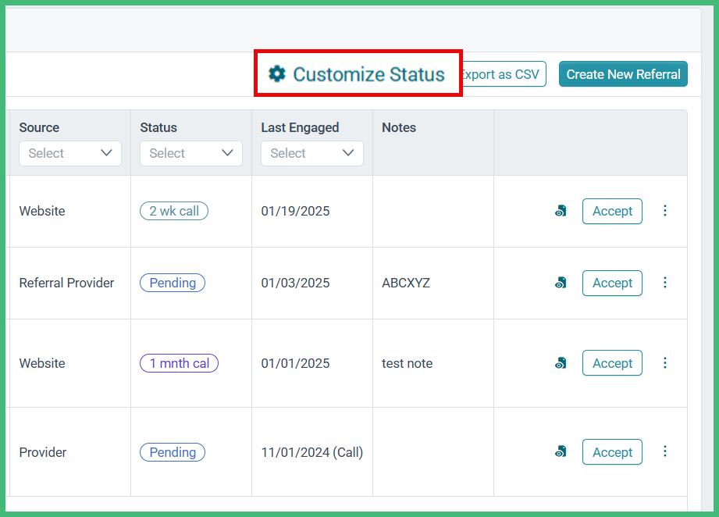Open the document preview icon on the first Website row
Viewport: 719px width, 517px height.
coord(561,210)
